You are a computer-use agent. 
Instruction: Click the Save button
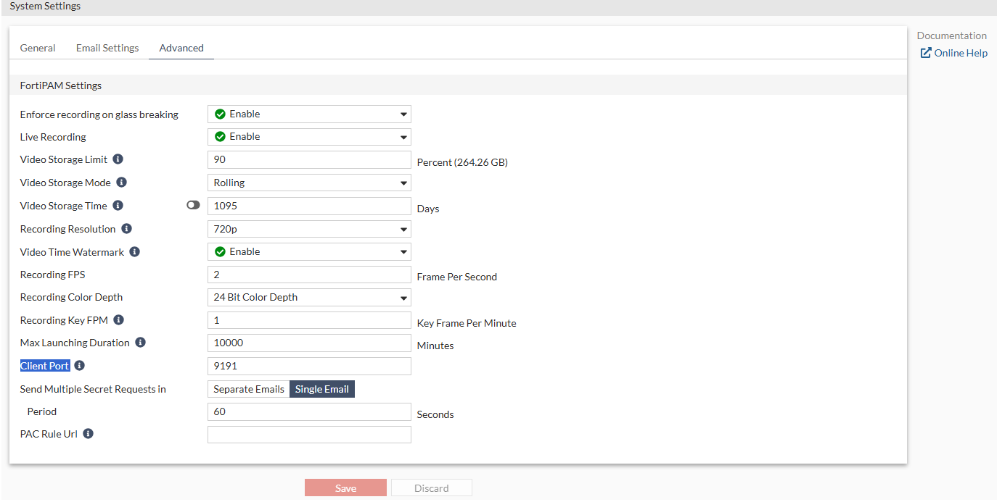345,487
